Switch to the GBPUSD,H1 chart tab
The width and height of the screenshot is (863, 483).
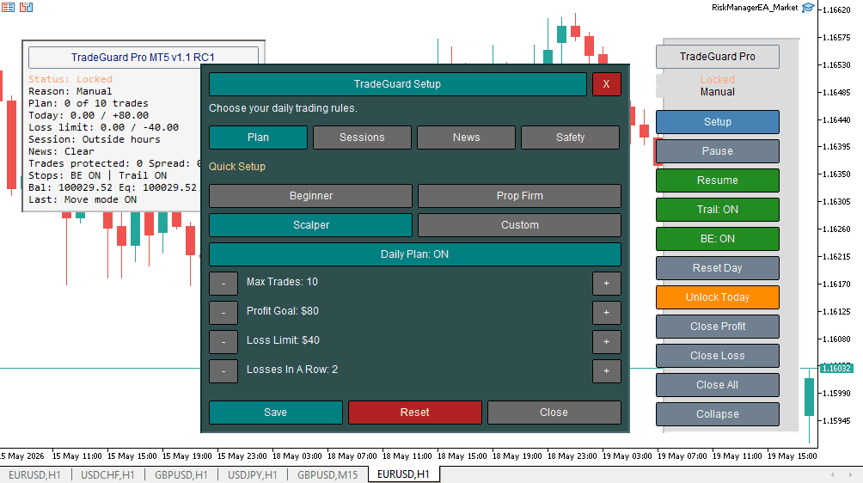coord(181,474)
